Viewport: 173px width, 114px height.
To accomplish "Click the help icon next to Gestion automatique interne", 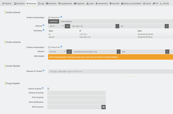I will pyautogui.click(x=61, y=17).
